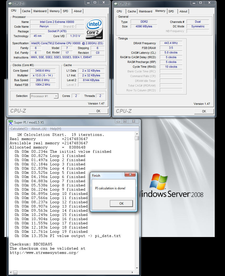The image size is (225, 276).
Task: Open Cache tab in left CPU-Z window
Action: pyautogui.click(x=26, y=11)
